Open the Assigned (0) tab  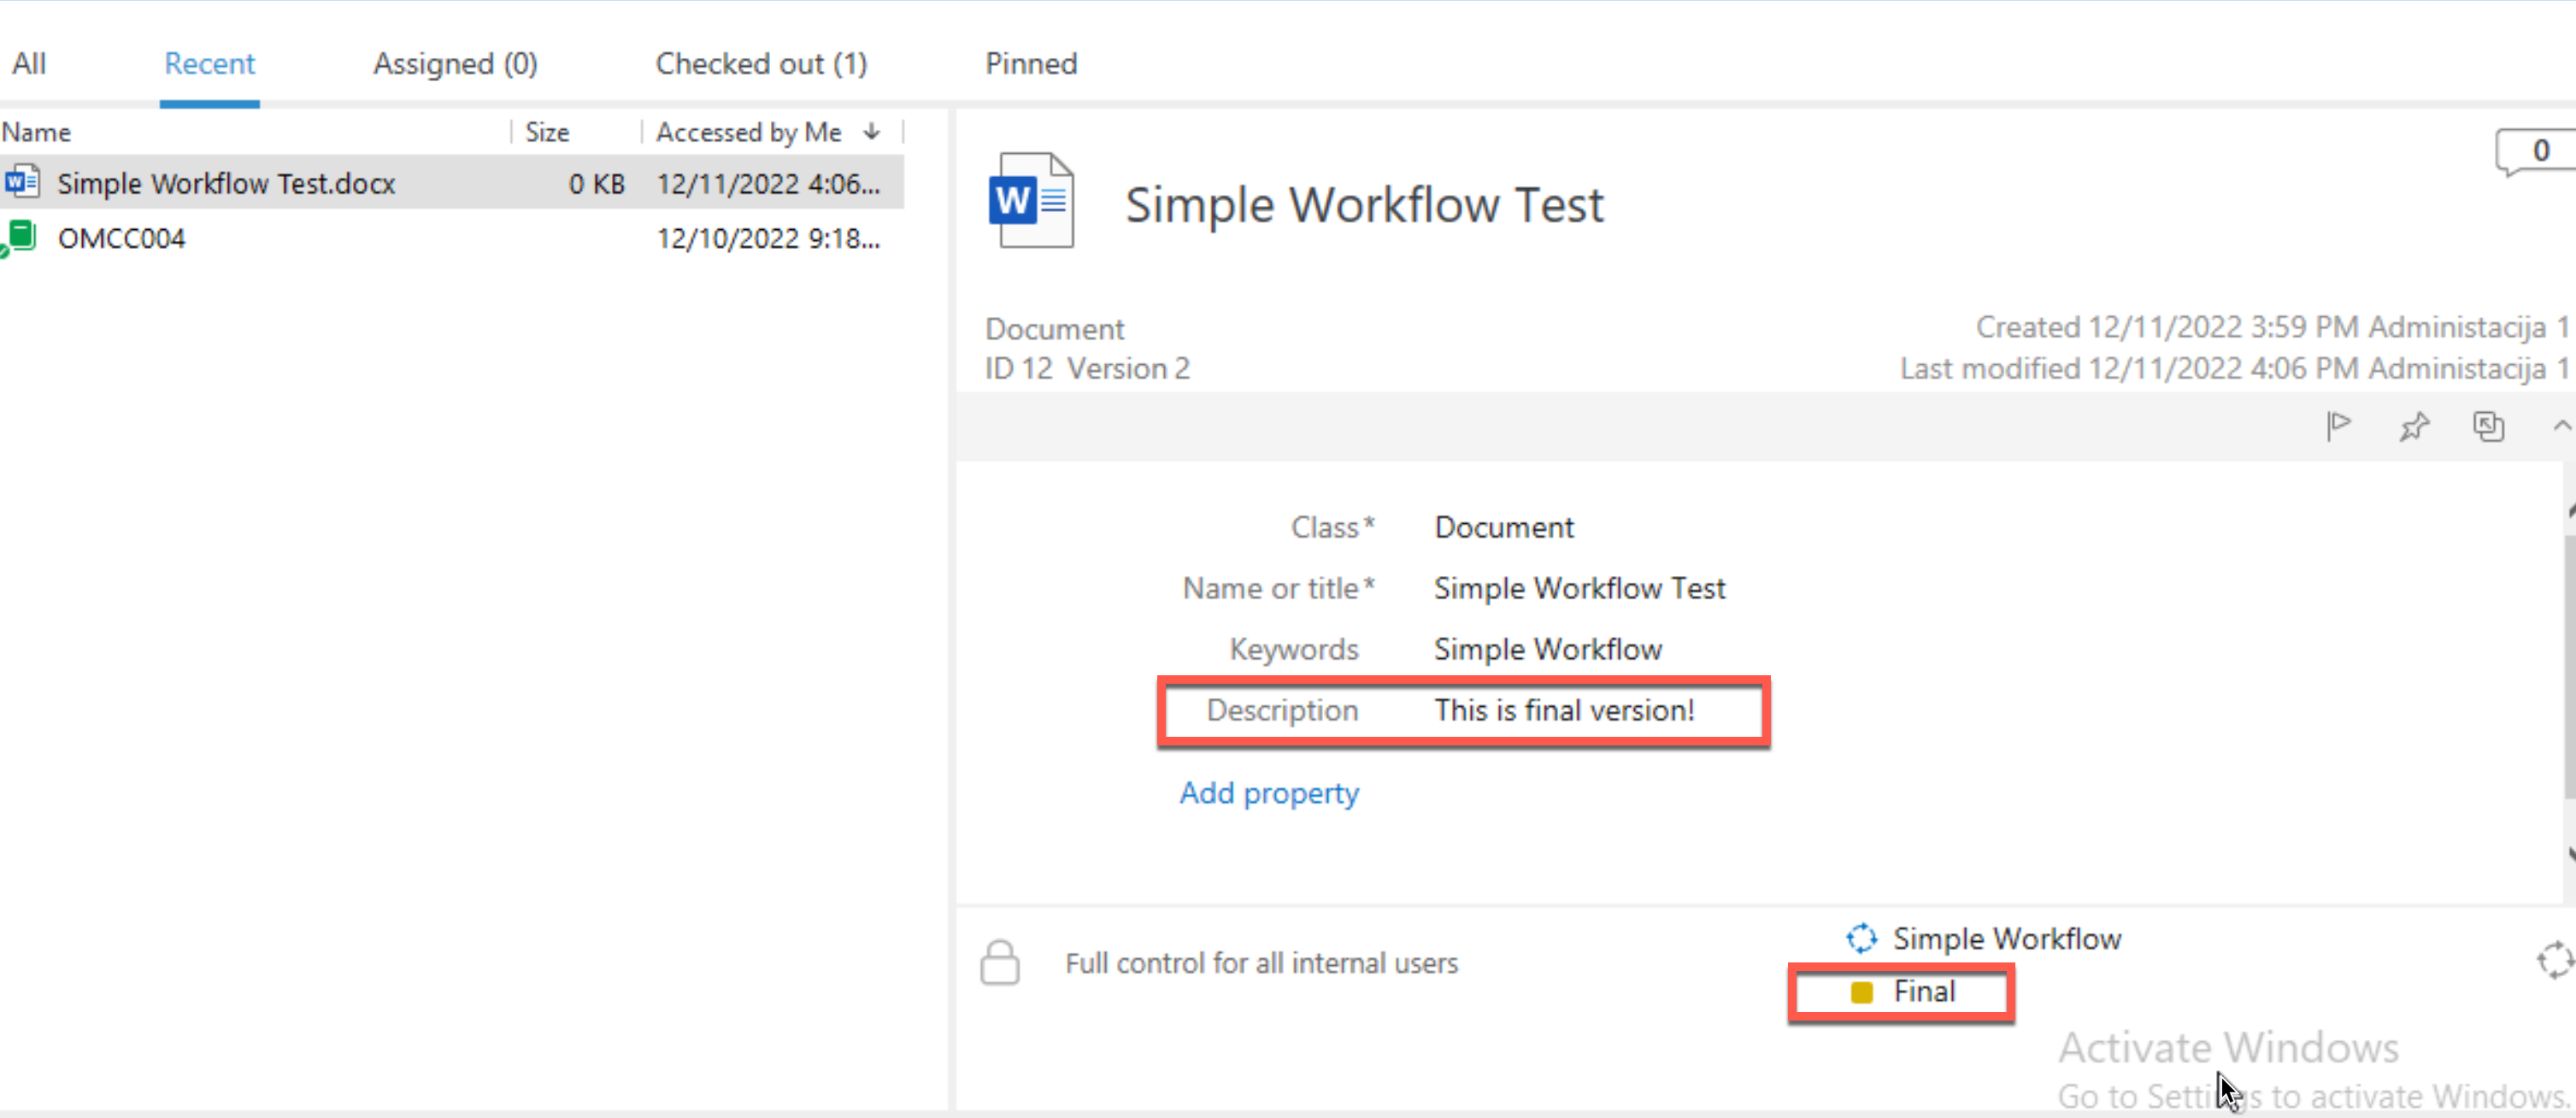(455, 63)
